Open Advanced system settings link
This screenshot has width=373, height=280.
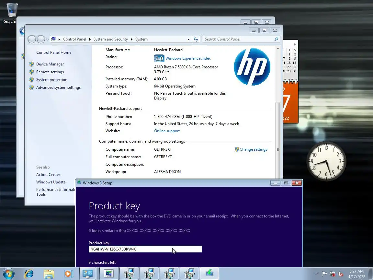58,87
